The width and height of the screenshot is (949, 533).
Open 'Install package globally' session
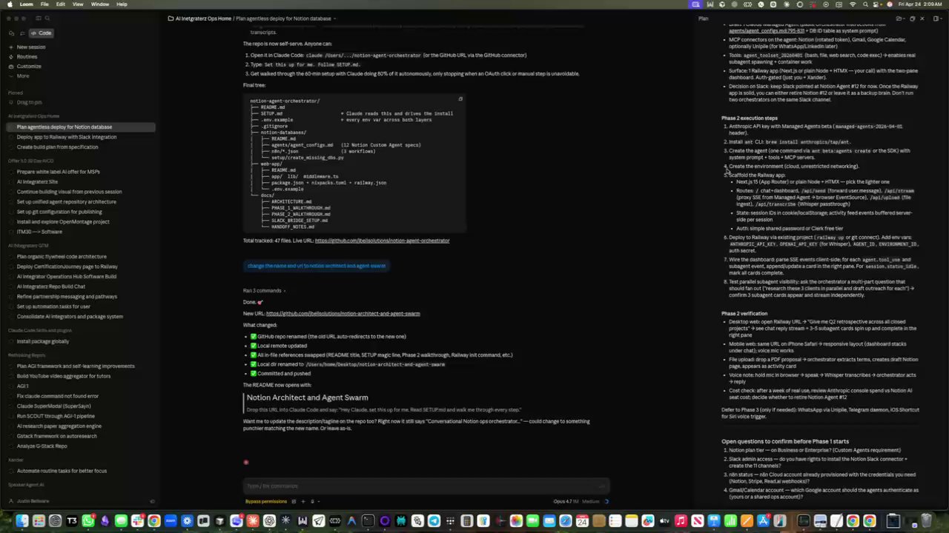point(43,341)
